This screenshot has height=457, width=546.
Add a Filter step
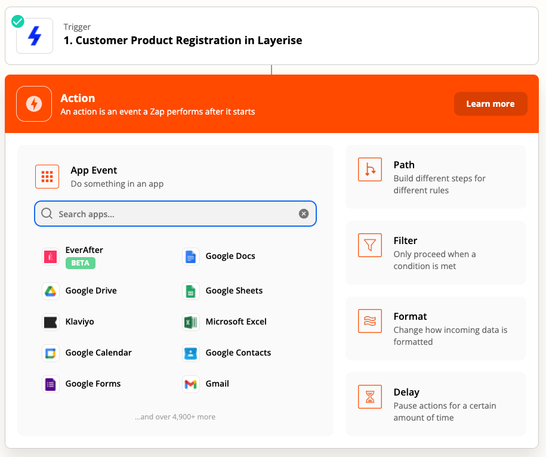click(x=436, y=252)
